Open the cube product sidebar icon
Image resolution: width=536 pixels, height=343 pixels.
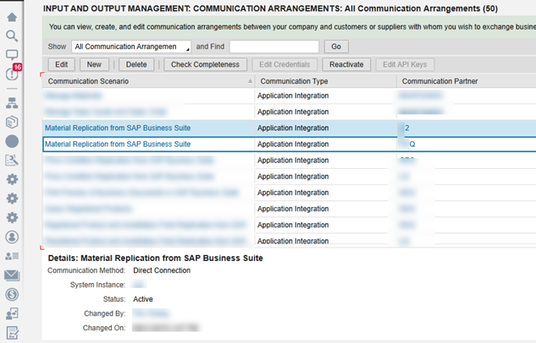click(12, 122)
